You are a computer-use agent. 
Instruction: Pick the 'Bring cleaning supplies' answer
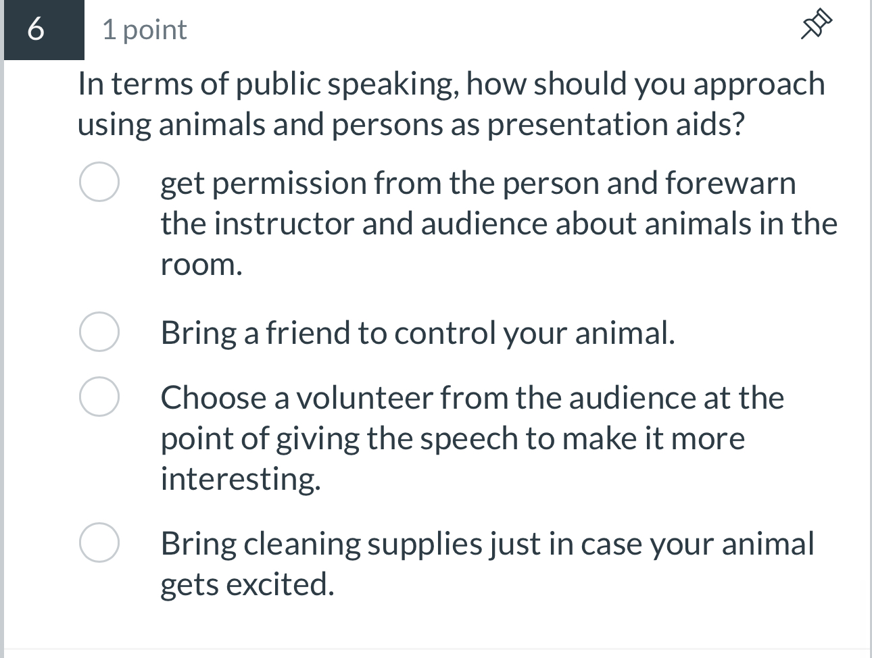tap(99, 541)
